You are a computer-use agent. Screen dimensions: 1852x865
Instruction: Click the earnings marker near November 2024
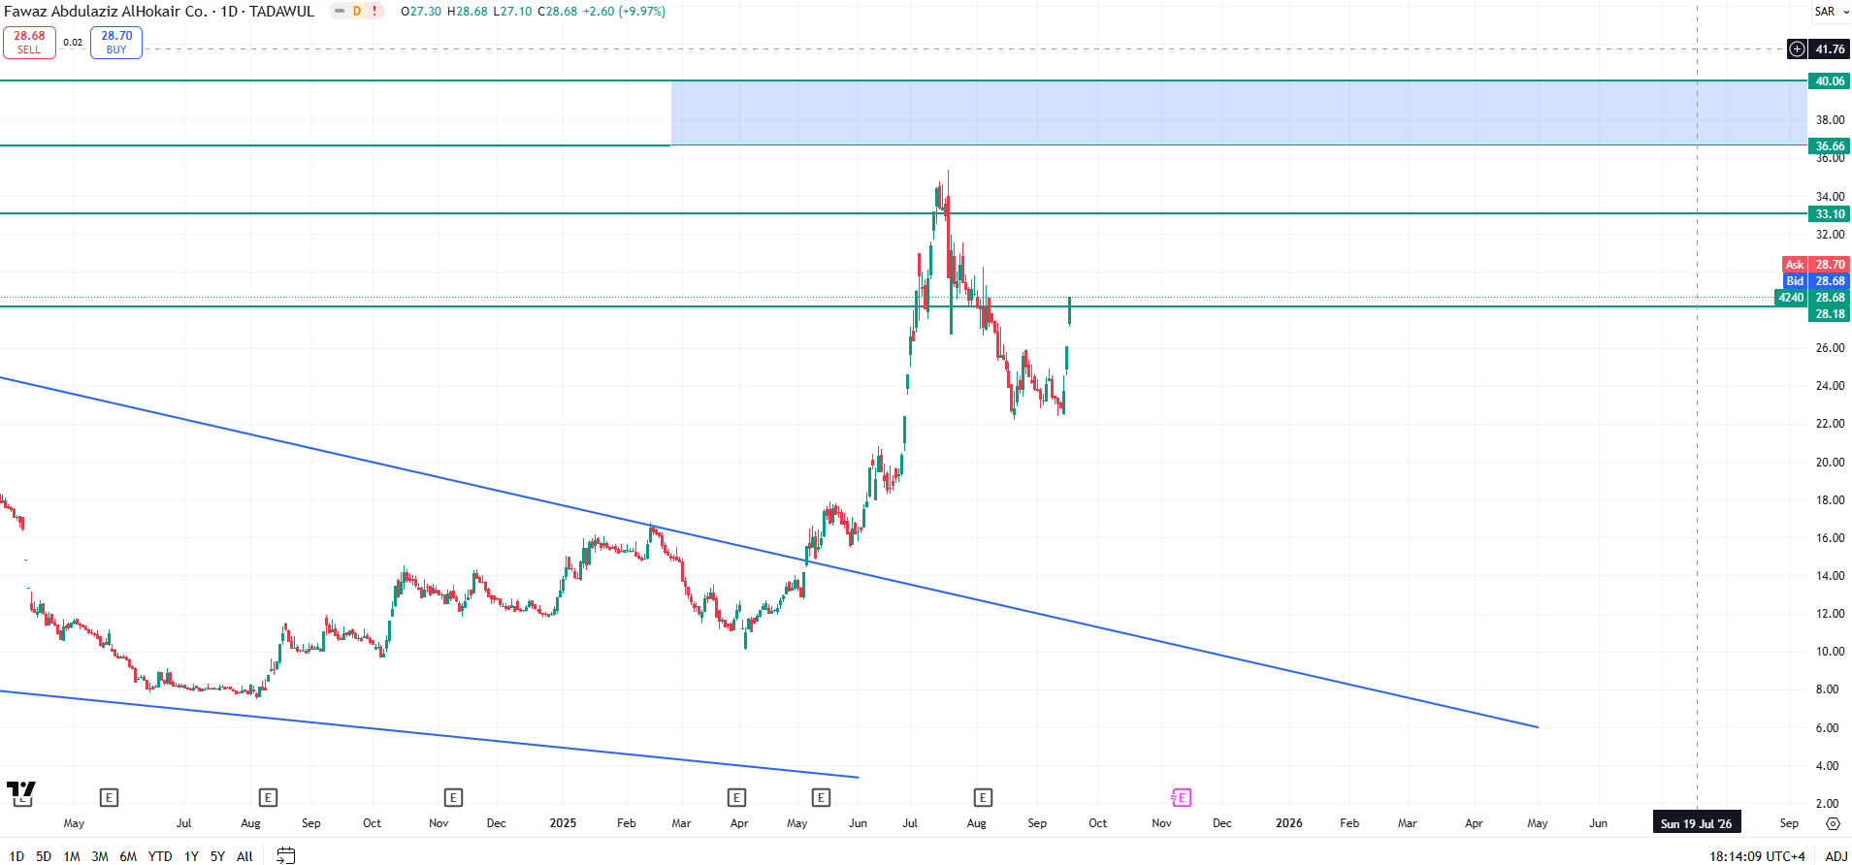click(x=453, y=798)
